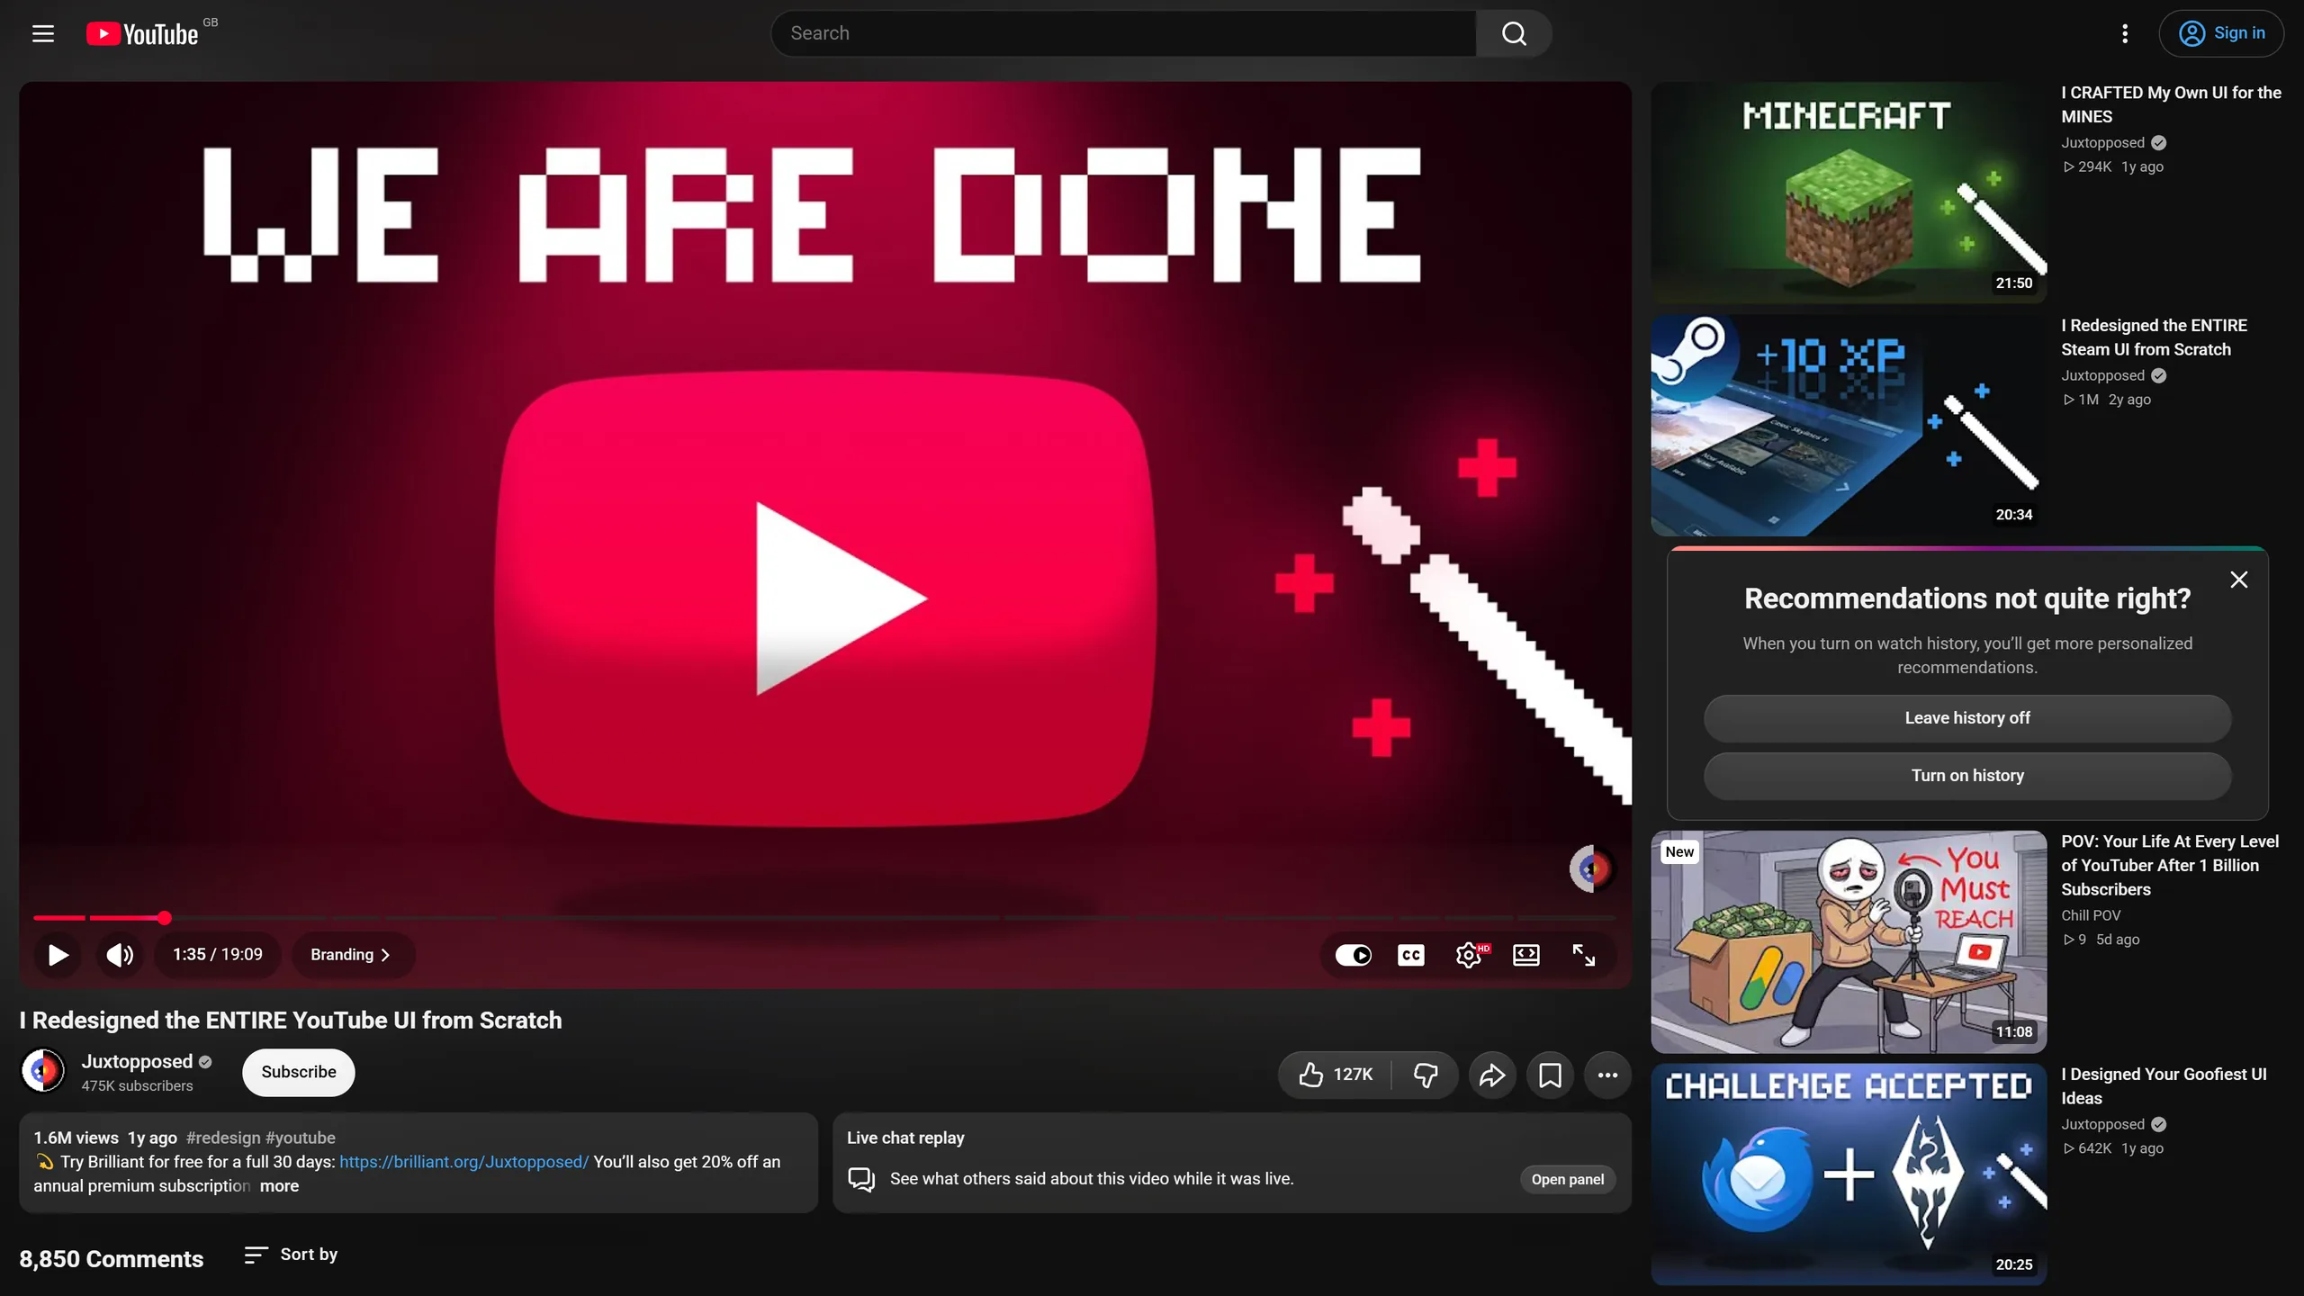Image resolution: width=2304 pixels, height=1296 pixels.
Task: Click the search magnifier button
Action: point(1514,33)
